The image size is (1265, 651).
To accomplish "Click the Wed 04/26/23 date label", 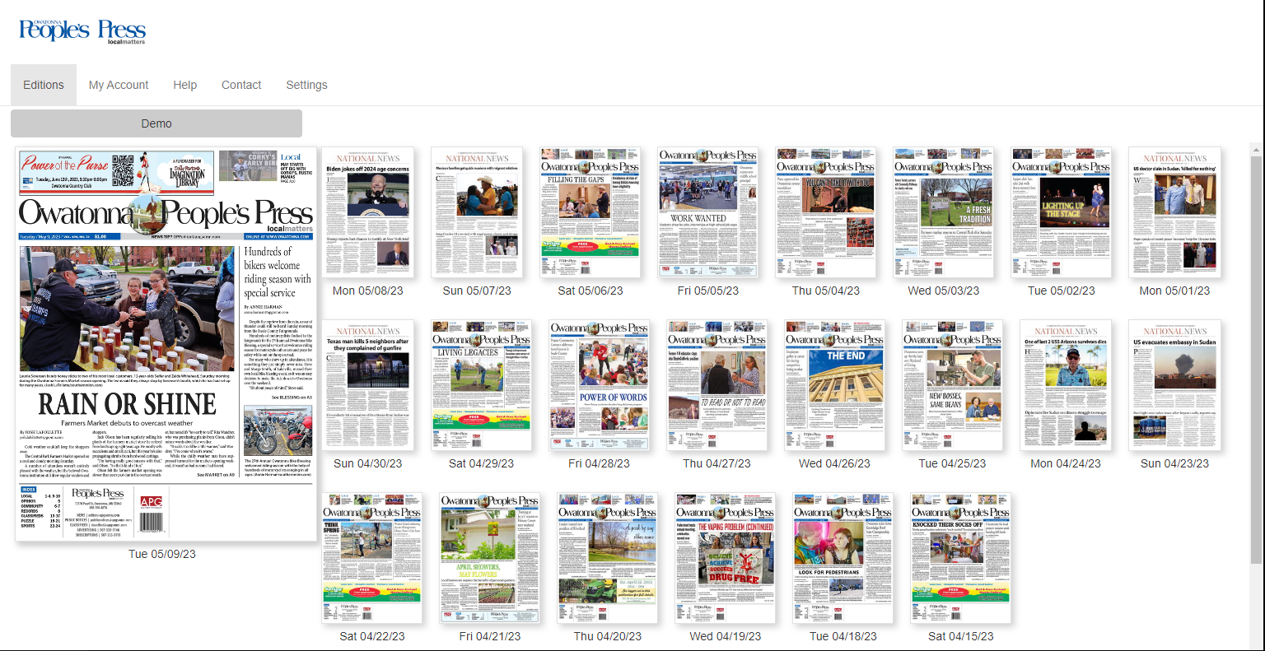I will tap(835, 463).
